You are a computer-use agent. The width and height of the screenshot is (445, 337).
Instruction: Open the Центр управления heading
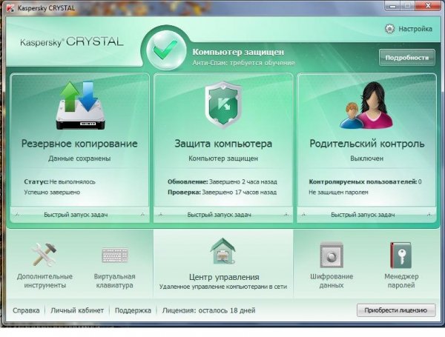point(224,277)
